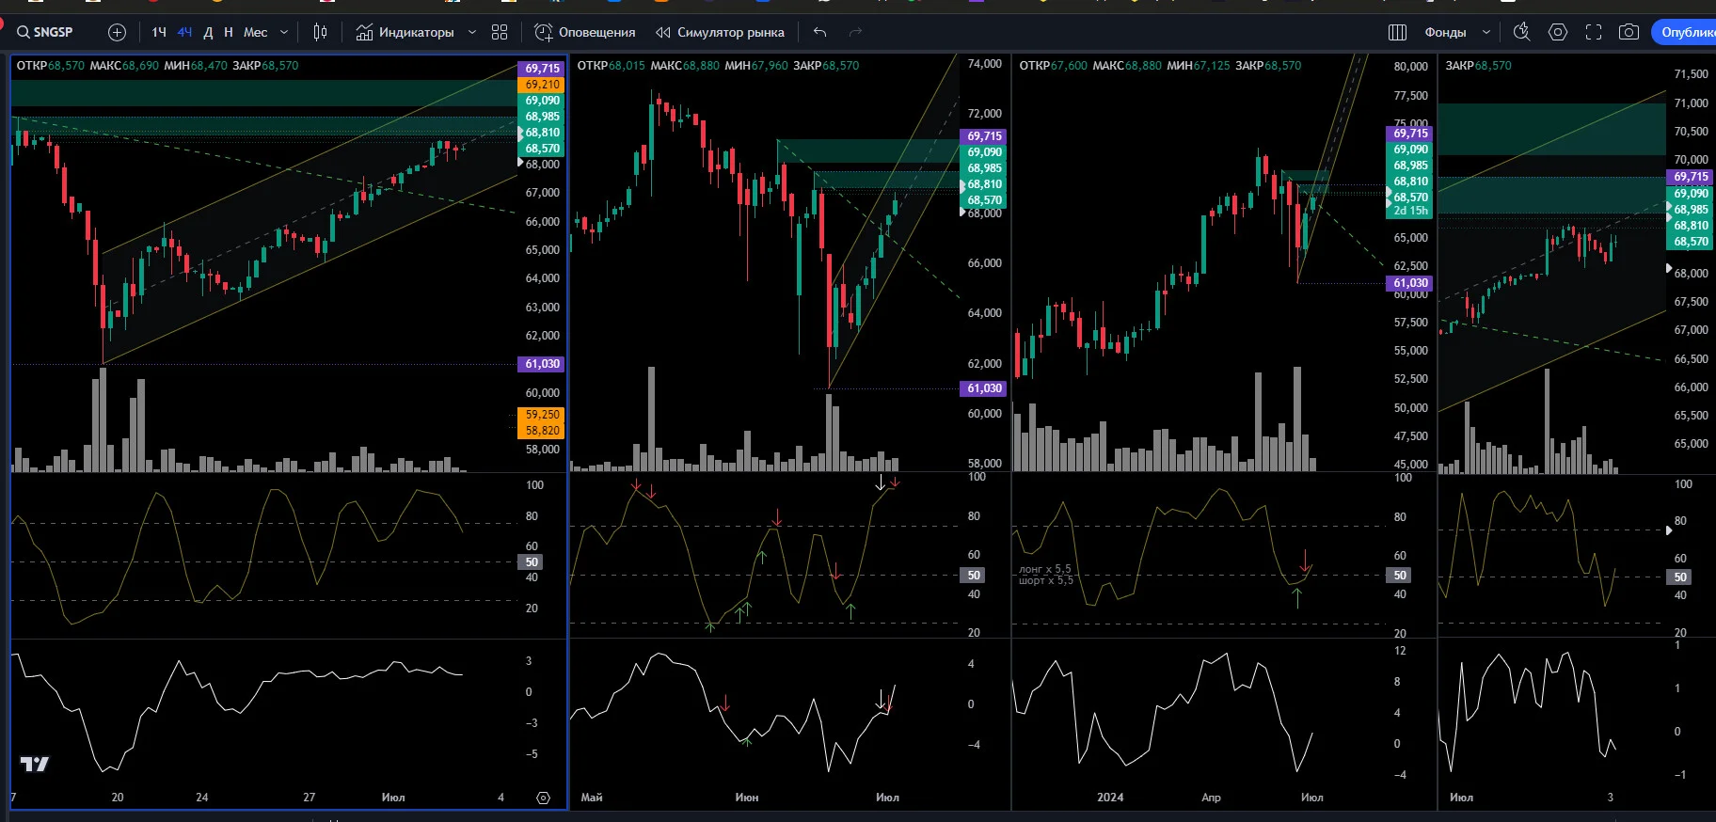Select the 4Ч timeframe
This screenshot has height=822, width=1716.
pyautogui.click(x=184, y=32)
